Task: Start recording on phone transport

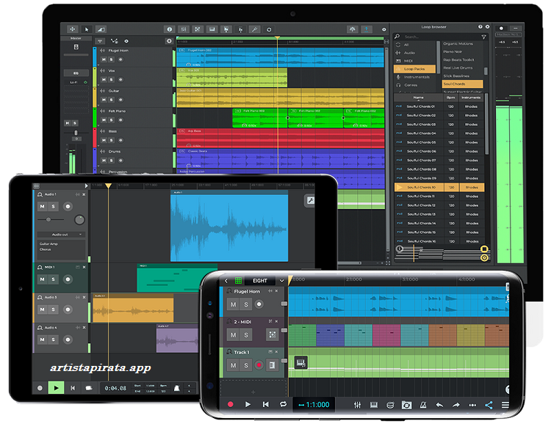Action: click(x=231, y=405)
